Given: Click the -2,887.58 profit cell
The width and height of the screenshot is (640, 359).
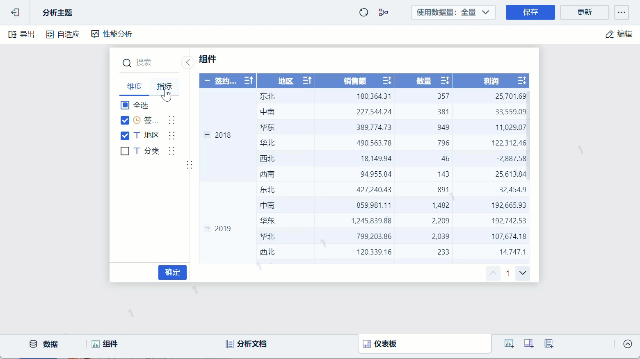Looking at the screenshot, I should tap(491, 159).
